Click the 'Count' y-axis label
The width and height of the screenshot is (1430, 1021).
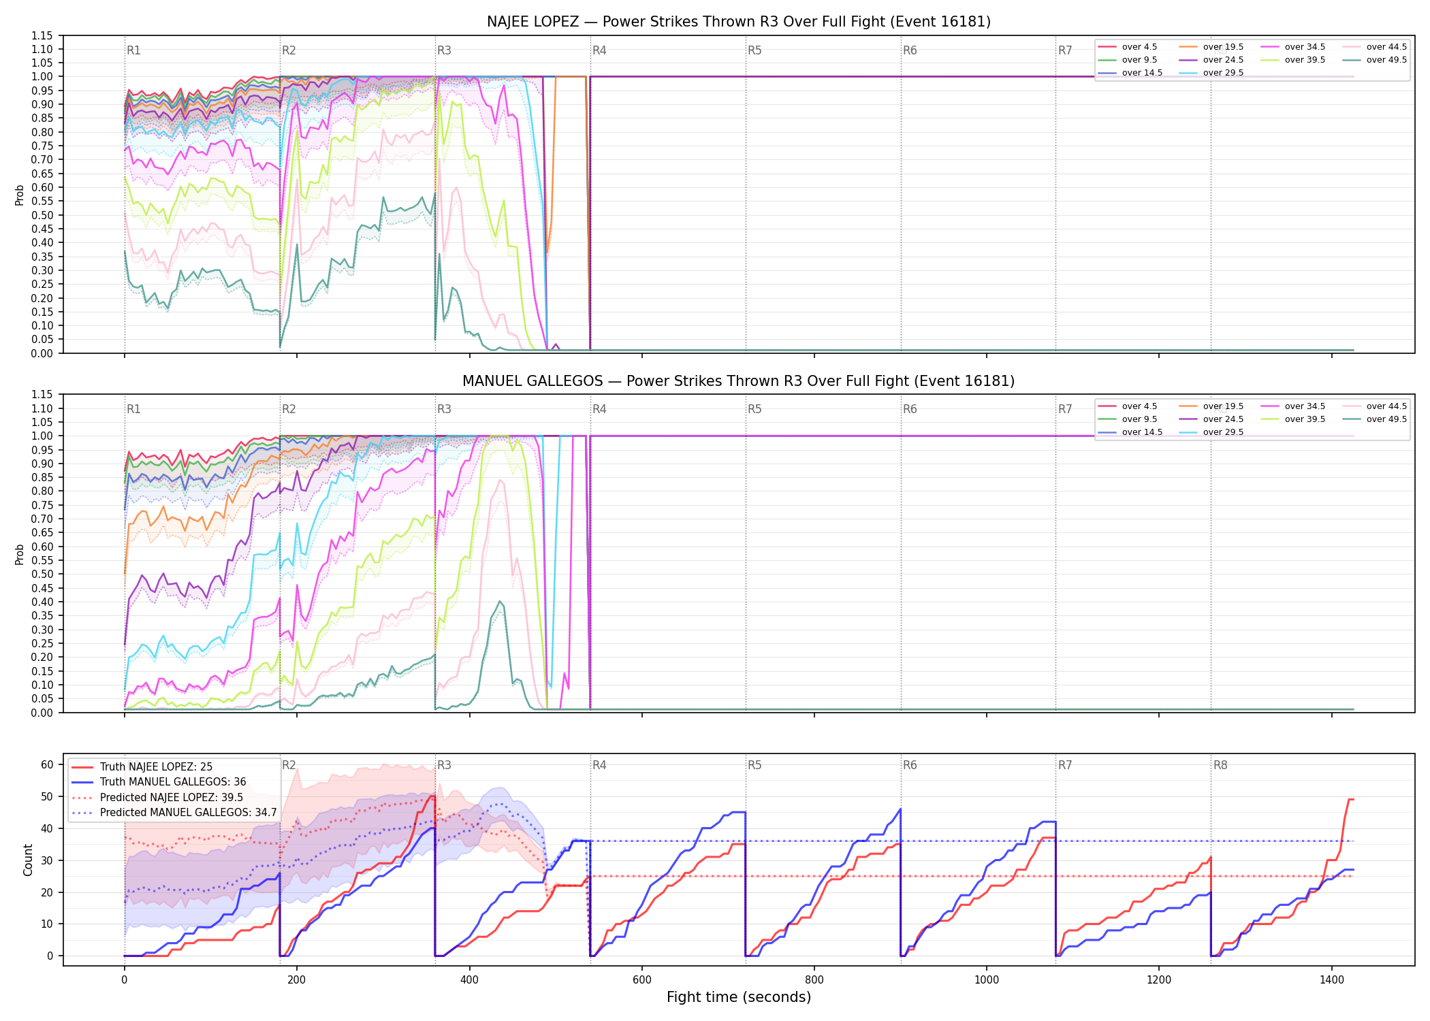click(x=28, y=860)
